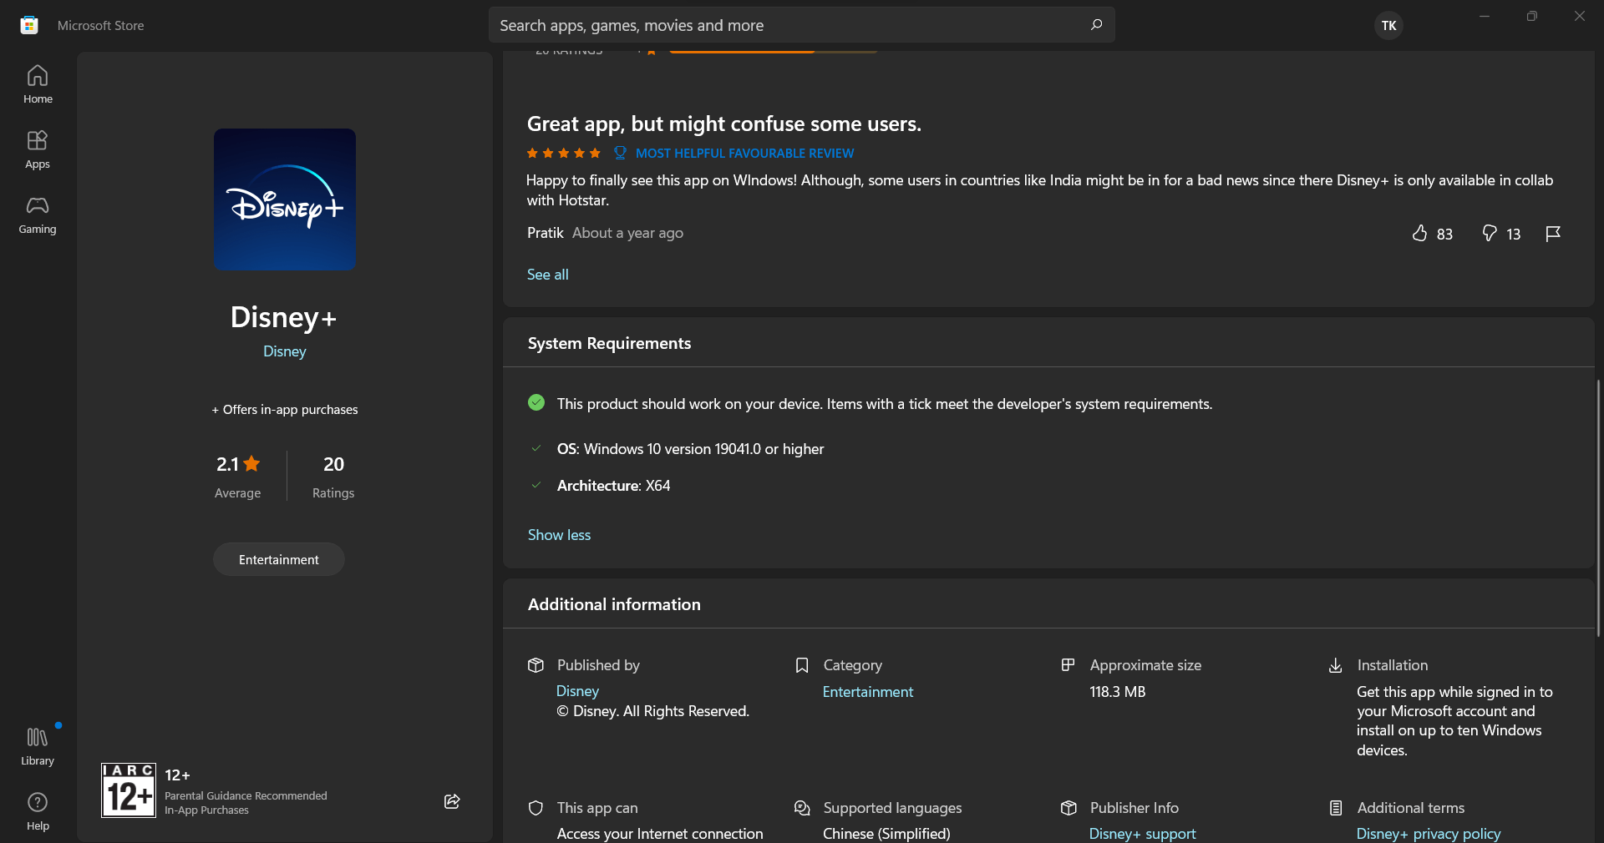Click the vertical scrollbar on the right
Image resolution: width=1604 pixels, height=843 pixels.
coord(1598,507)
